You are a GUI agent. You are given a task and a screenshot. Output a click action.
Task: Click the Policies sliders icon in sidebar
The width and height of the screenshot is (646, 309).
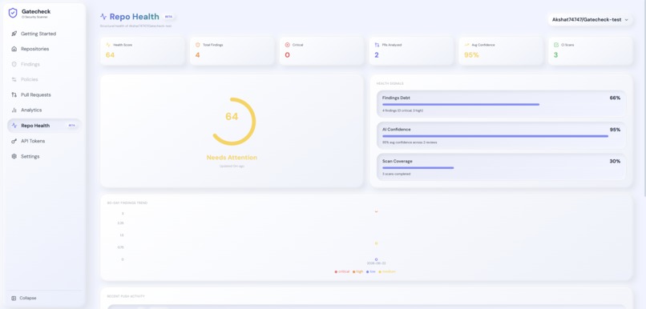pyautogui.click(x=14, y=79)
